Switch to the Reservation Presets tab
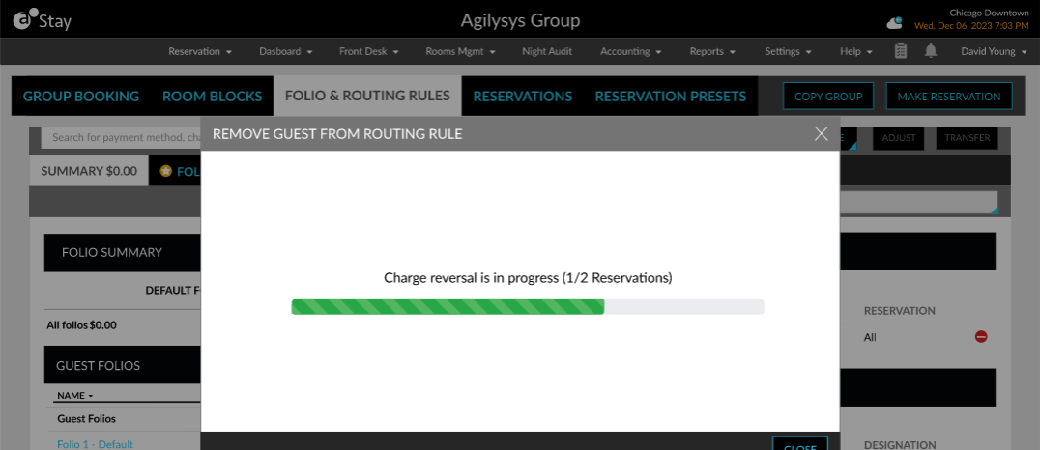This screenshot has width=1040, height=450. 671,97
